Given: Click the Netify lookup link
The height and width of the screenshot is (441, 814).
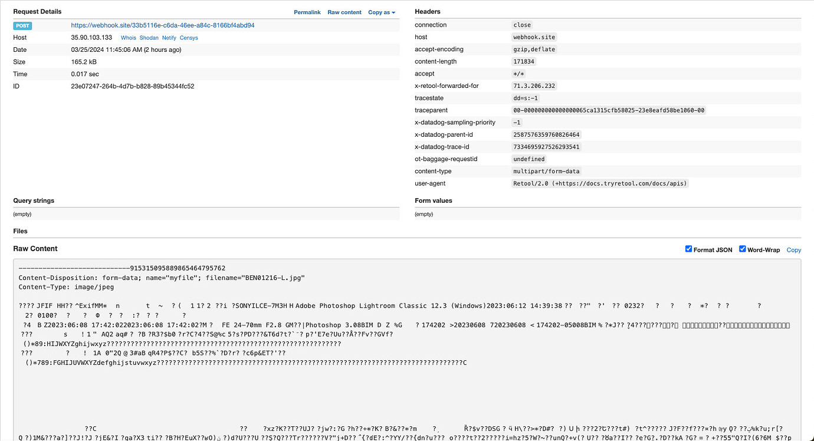Looking at the screenshot, I should coord(169,38).
